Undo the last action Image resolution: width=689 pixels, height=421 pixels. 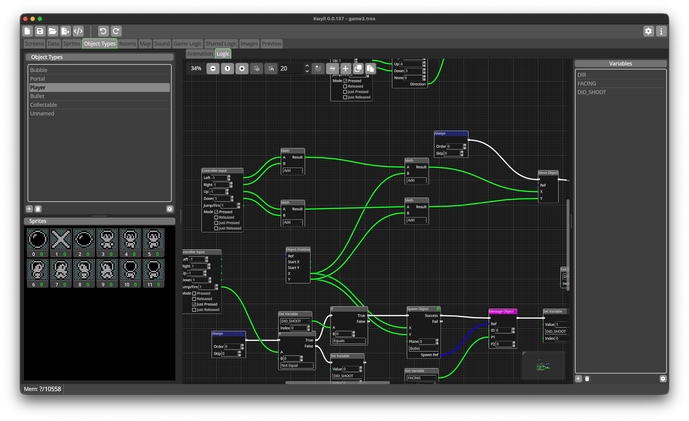pos(103,31)
